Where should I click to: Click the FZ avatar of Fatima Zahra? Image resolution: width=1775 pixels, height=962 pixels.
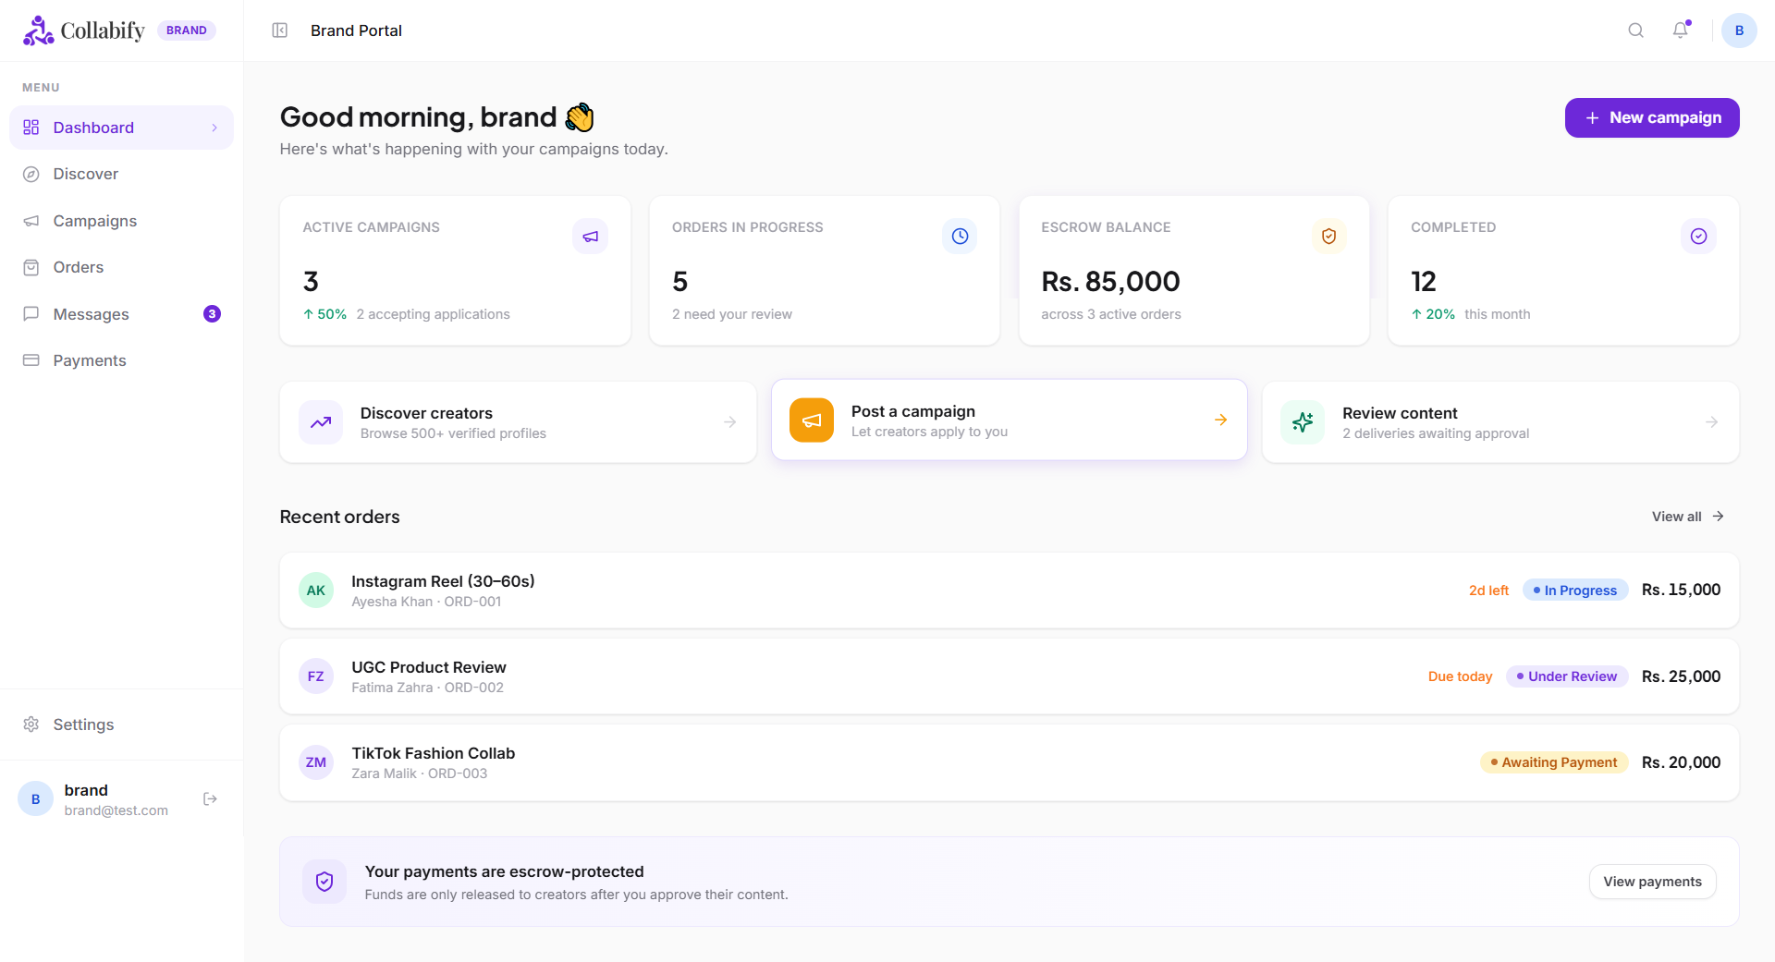point(316,676)
